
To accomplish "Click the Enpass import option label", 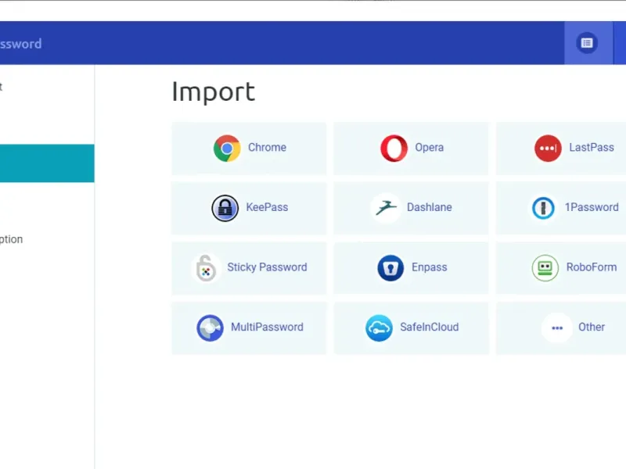I will (x=429, y=267).
